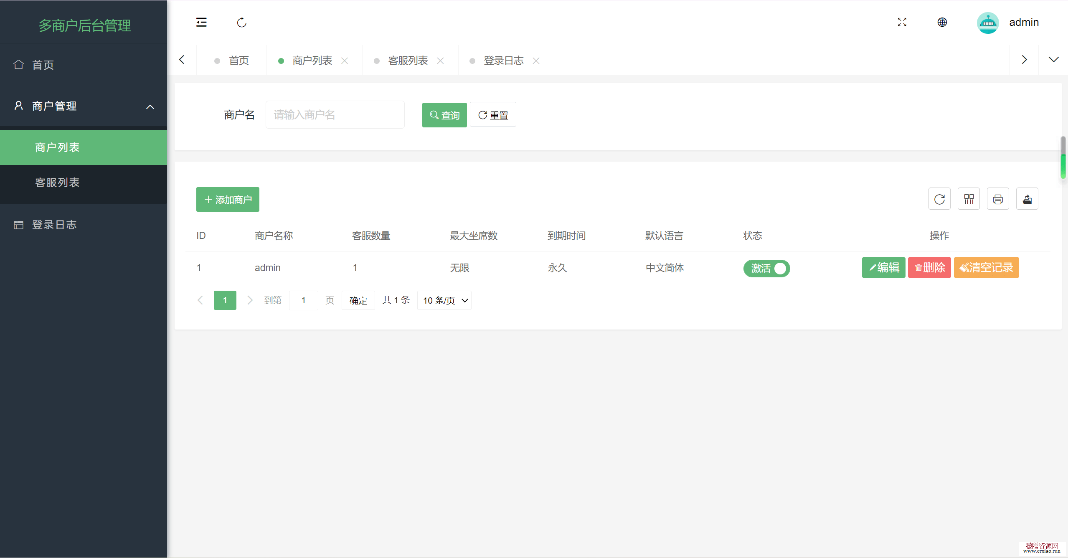The width and height of the screenshot is (1068, 558).
Task: Go to previous page arrow
Action: (200, 300)
